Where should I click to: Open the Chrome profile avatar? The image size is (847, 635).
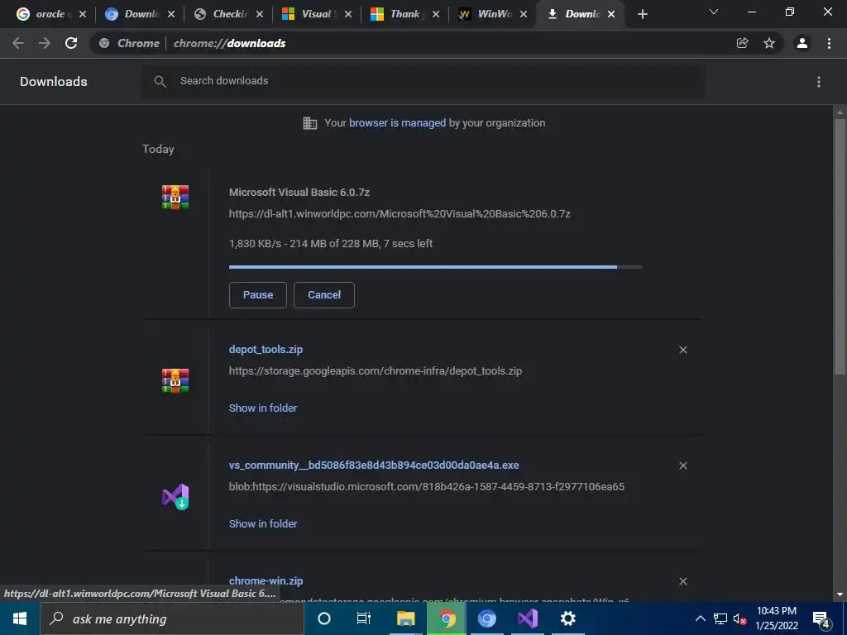coord(802,43)
